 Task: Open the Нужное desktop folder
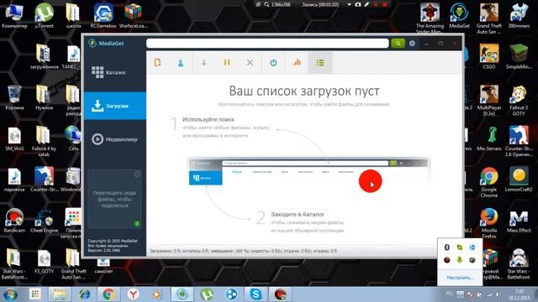(44, 97)
